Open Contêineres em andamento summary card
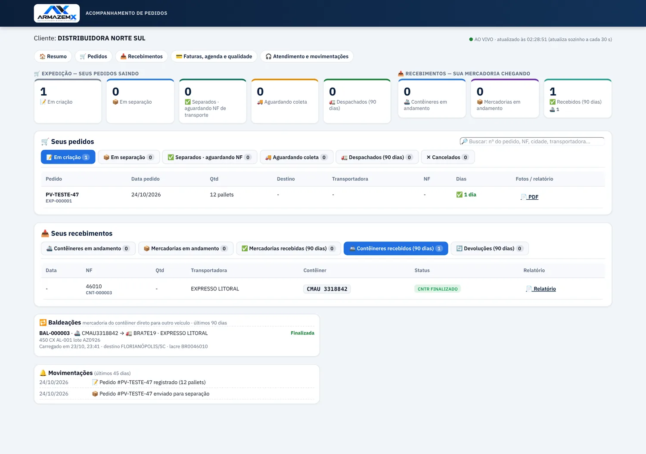Image resolution: width=646 pixels, height=454 pixels. point(432,98)
